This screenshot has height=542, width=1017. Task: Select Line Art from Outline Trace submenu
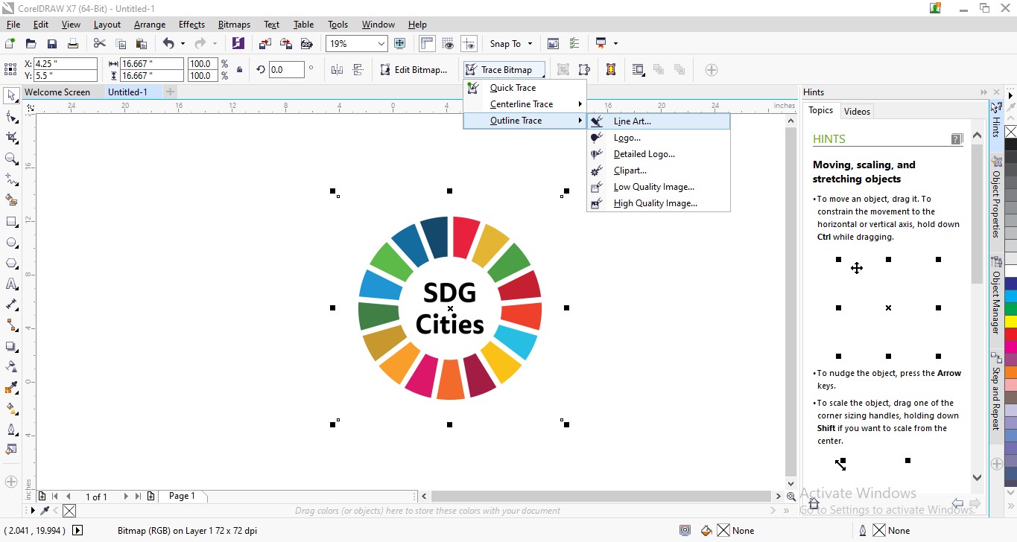click(x=659, y=121)
